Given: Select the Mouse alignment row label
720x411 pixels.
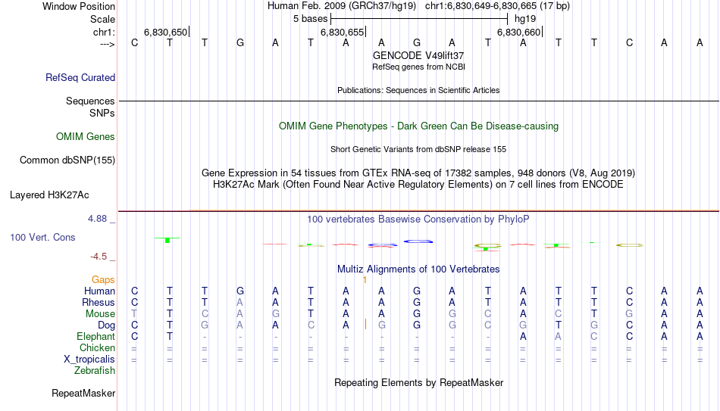Looking at the screenshot, I should coord(100,314).
